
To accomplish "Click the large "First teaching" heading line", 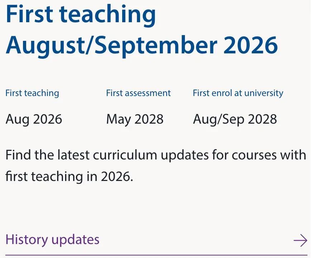I will (81, 14).
